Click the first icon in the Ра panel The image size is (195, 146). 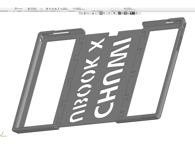[47, 8]
